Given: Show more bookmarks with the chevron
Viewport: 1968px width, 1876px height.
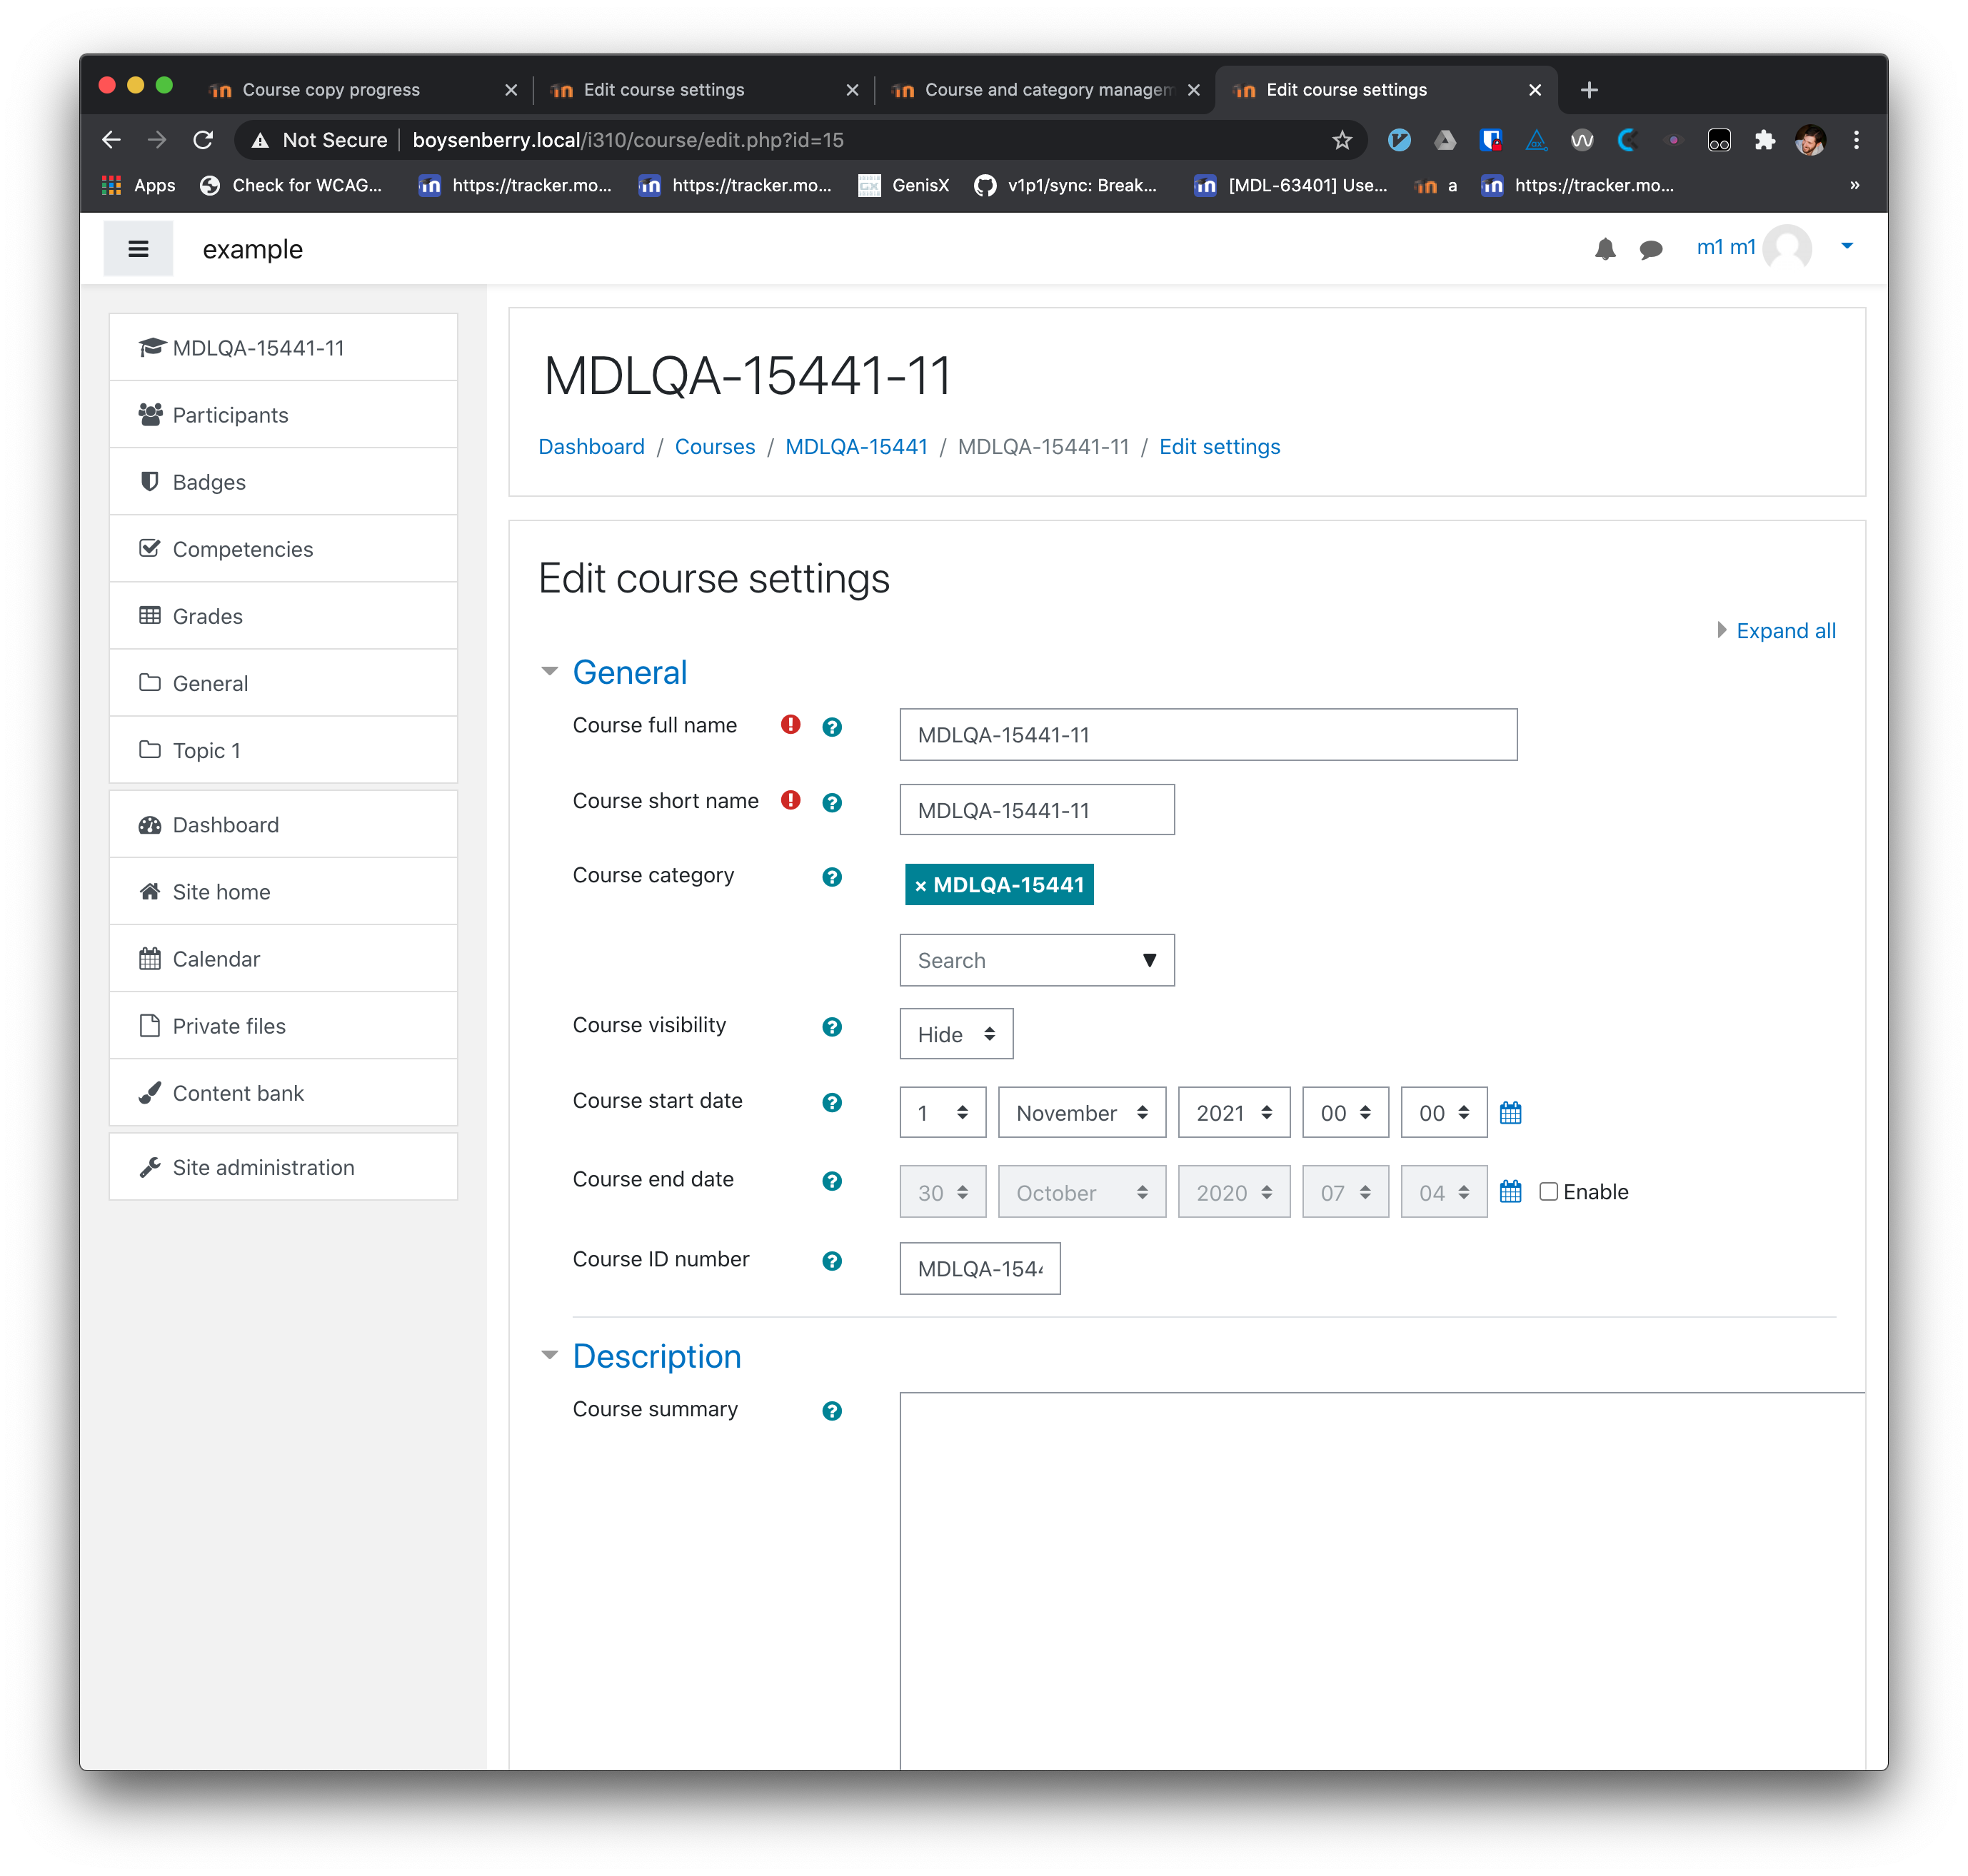Looking at the screenshot, I should (1854, 185).
